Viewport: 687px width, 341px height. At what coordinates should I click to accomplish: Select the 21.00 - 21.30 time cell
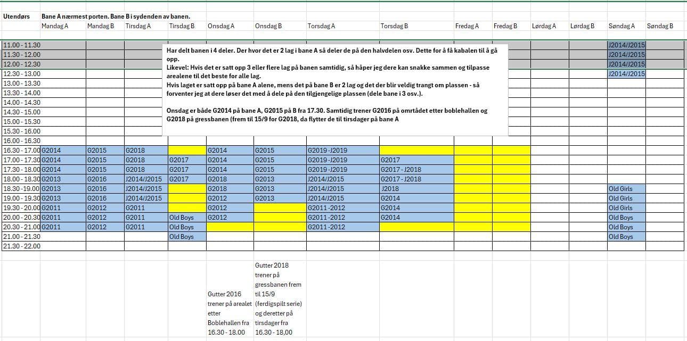21,237
